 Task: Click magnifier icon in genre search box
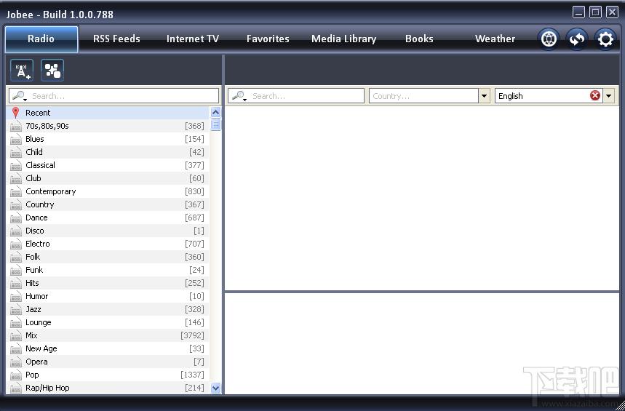tap(19, 96)
